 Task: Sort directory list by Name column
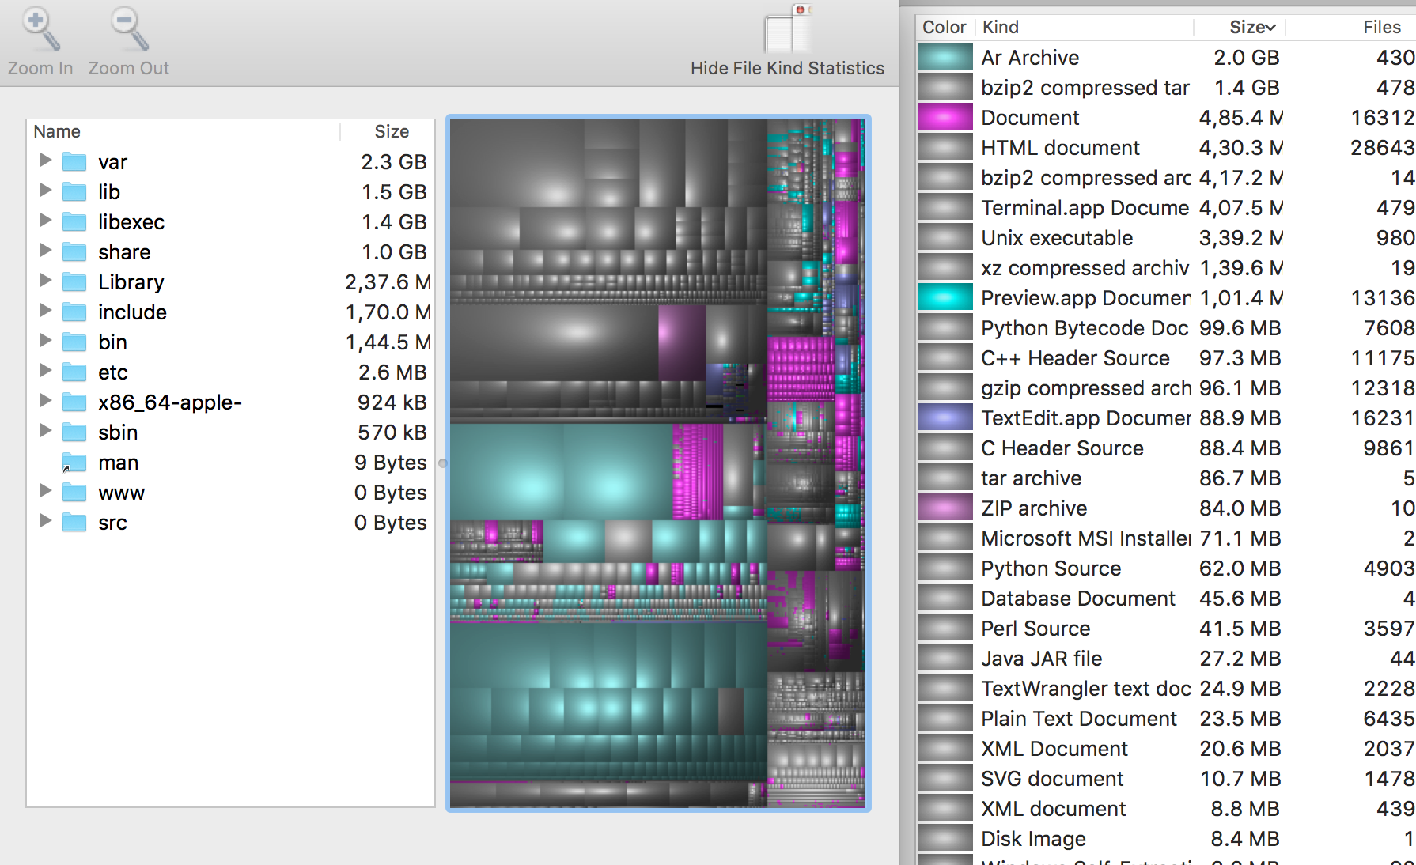tap(184, 131)
